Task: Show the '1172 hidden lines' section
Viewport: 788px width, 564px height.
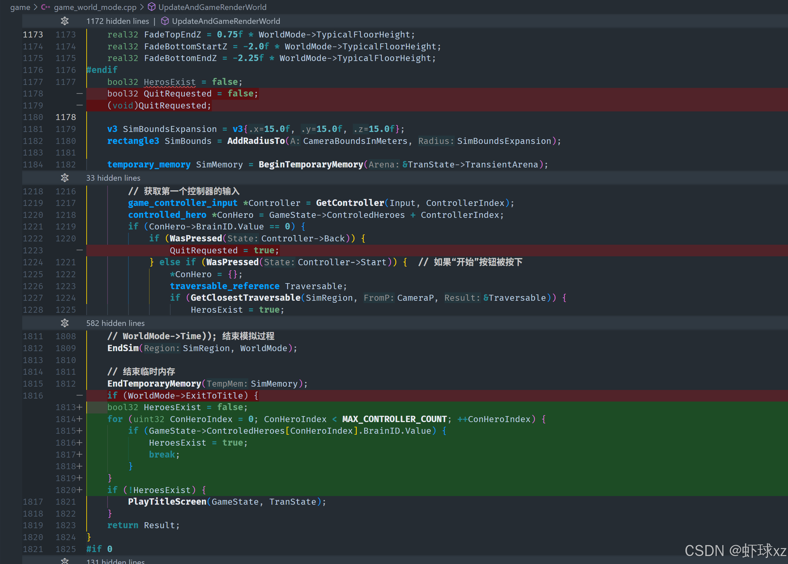Action: [118, 21]
